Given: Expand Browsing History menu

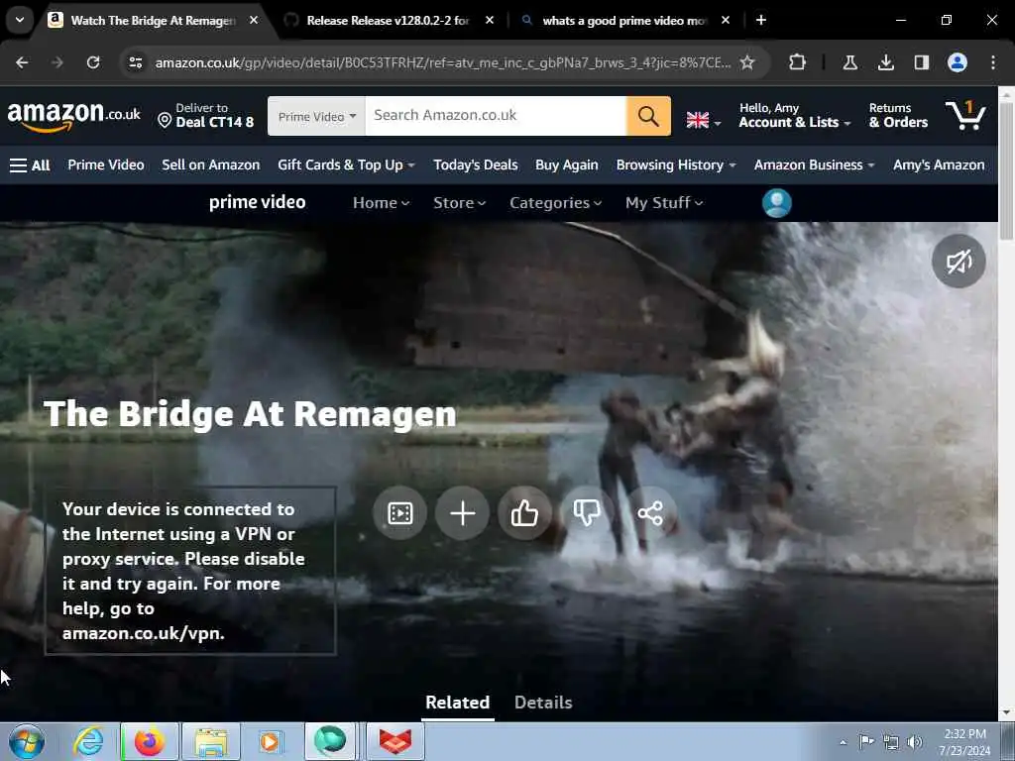Looking at the screenshot, I should (676, 165).
